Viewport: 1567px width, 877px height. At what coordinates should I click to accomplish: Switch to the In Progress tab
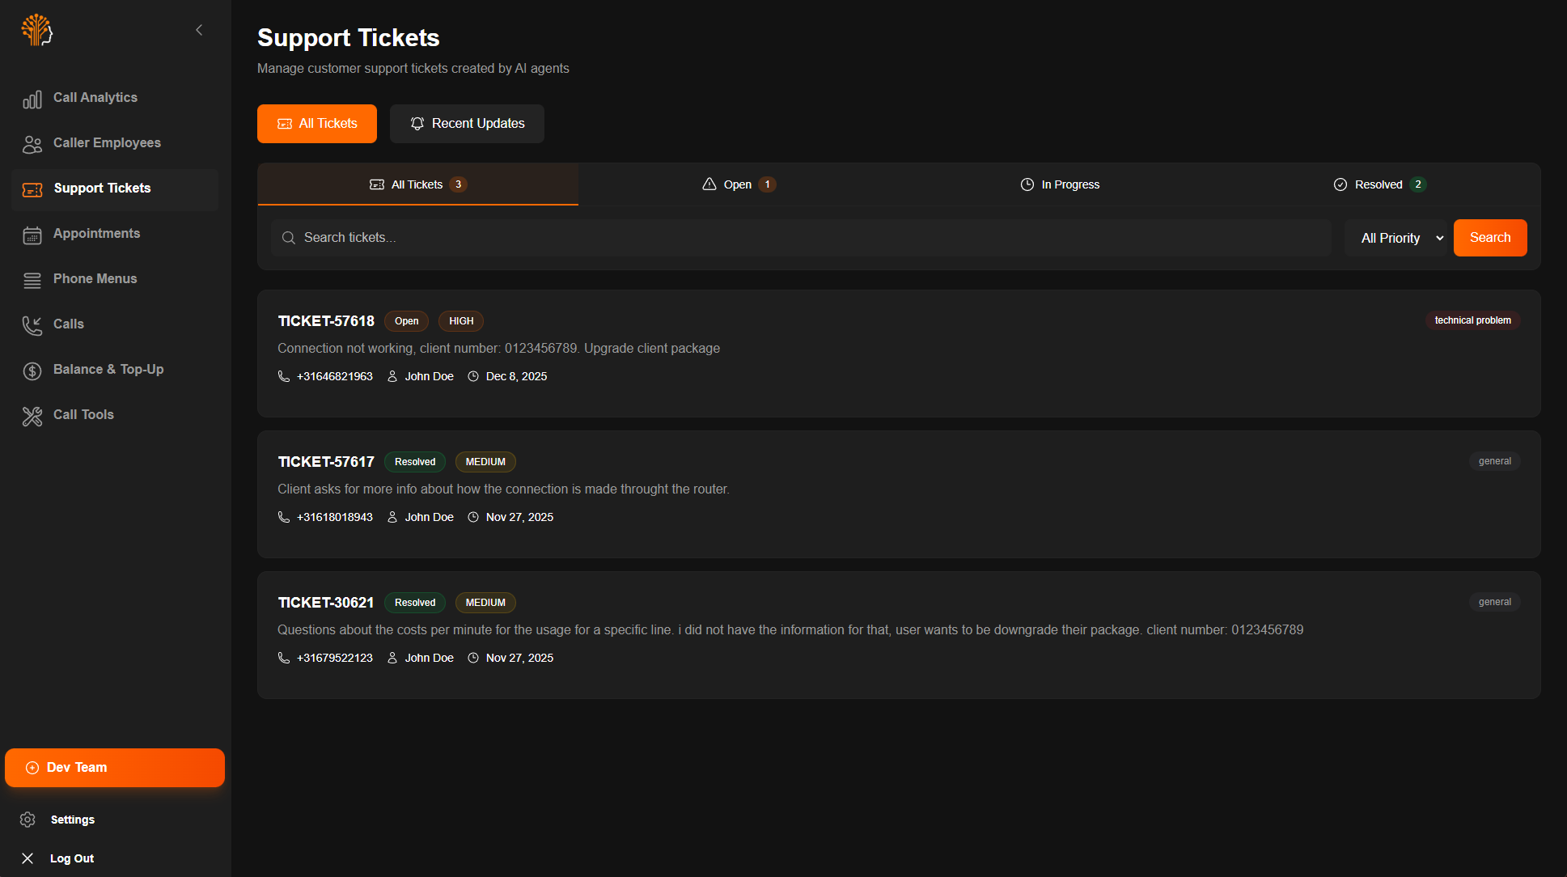click(1060, 184)
